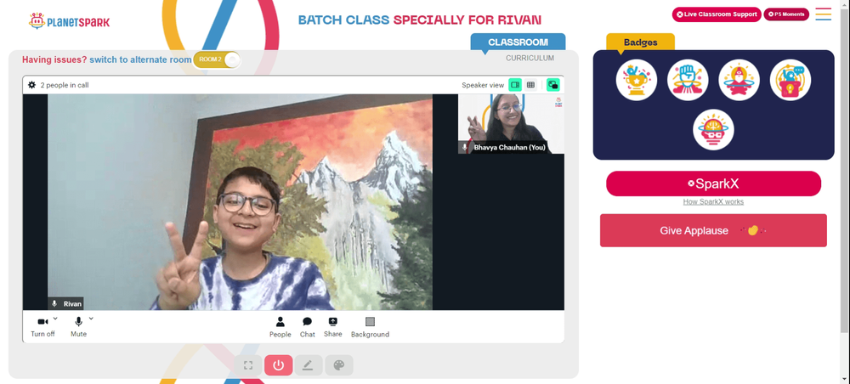This screenshot has height=384, width=850.
Task: Click the 'Speaker view' label
Action: click(483, 85)
